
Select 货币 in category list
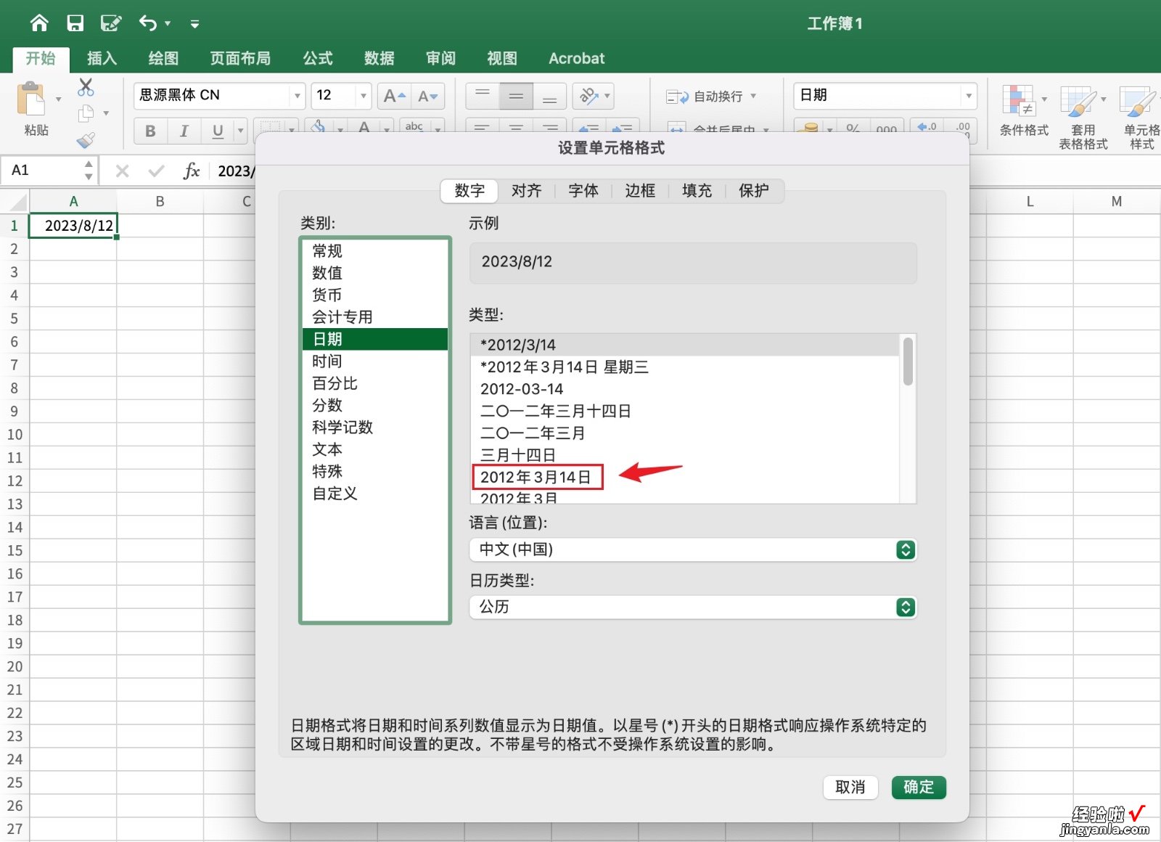(375, 295)
